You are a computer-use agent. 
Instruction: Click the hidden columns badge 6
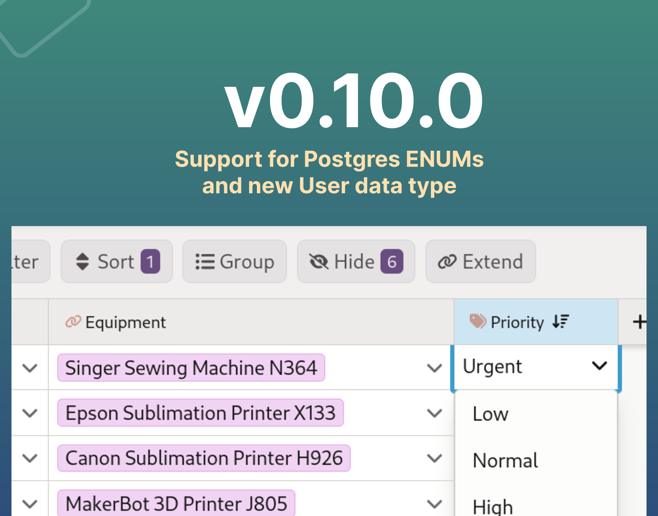pos(392,261)
